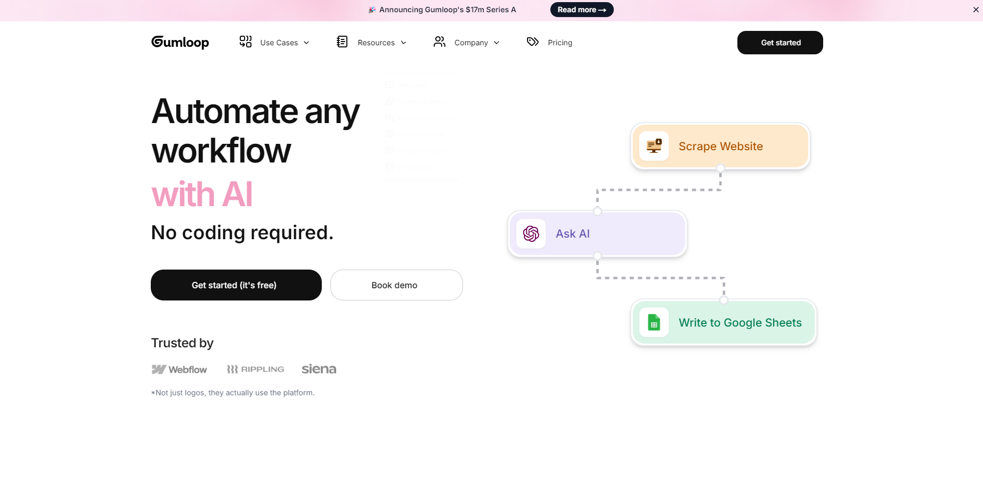Click the Book demo button
Screen dimensions: 983x488
coord(396,285)
